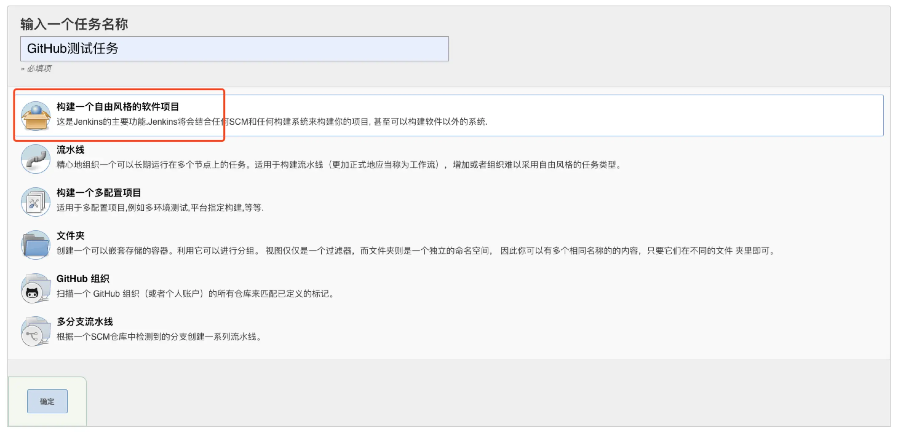
Task: Choose the 流水线 item type title
Action: [70, 150]
